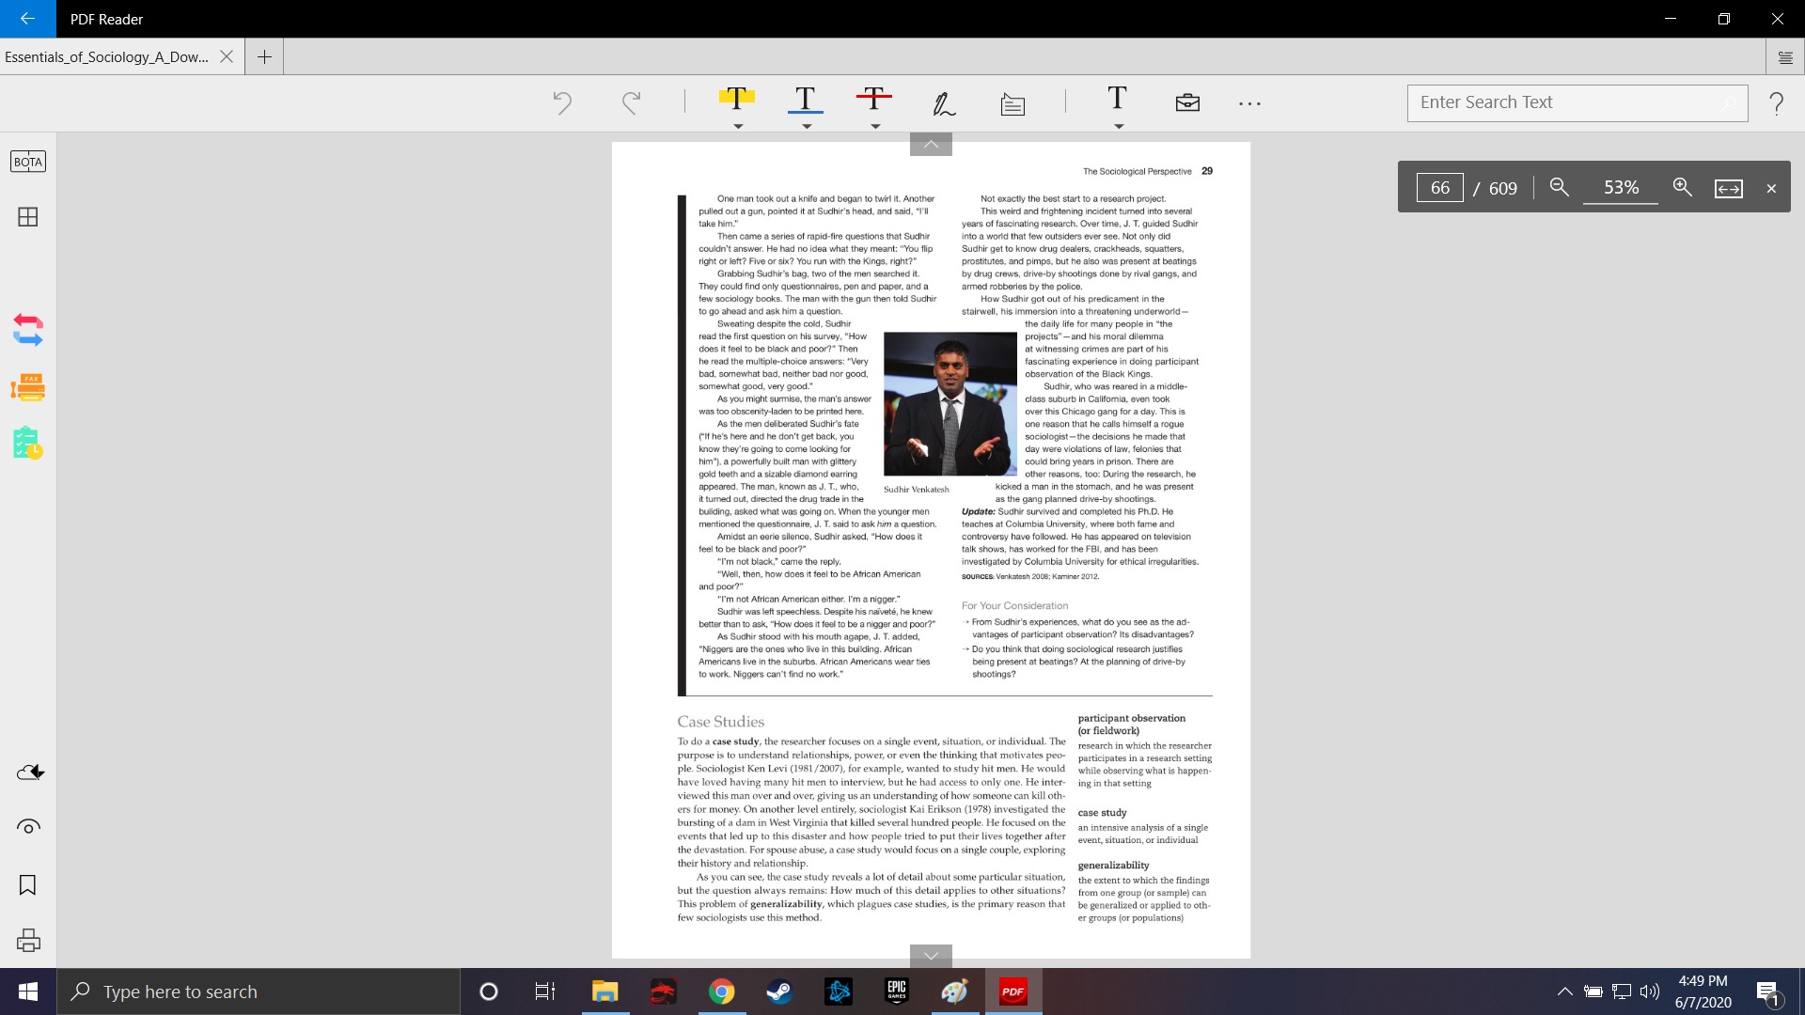Viewport: 1805px width, 1015px height.
Task: Open a new tab with plus button
Action: point(264,56)
